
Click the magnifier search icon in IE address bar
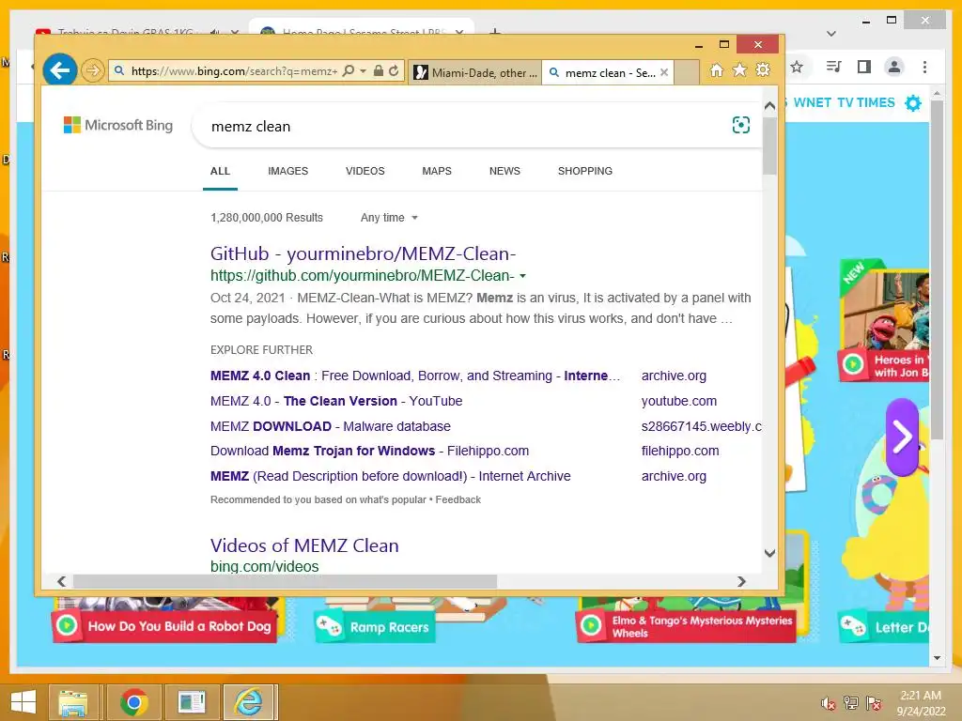point(349,70)
